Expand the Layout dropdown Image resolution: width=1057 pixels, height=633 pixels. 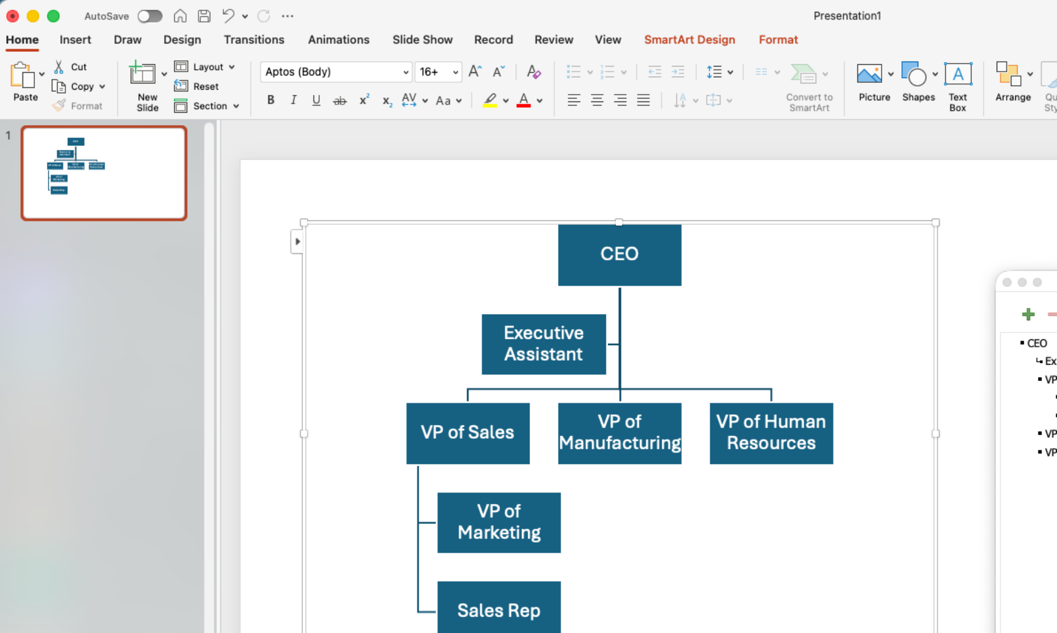click(x=232, y=67)
